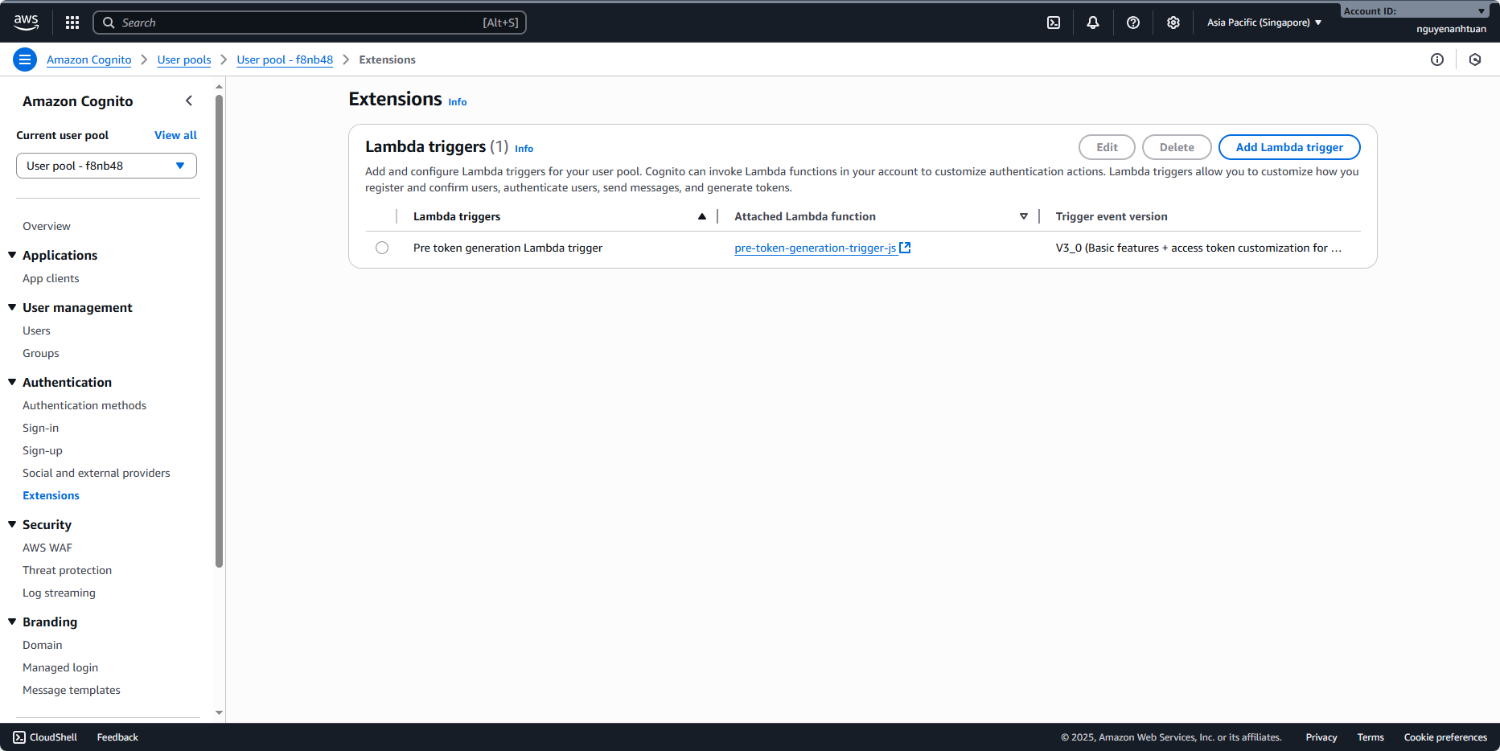Collapse the Amazon Cognito sidebar arrow
The image size is (1500, 751).
189,101
